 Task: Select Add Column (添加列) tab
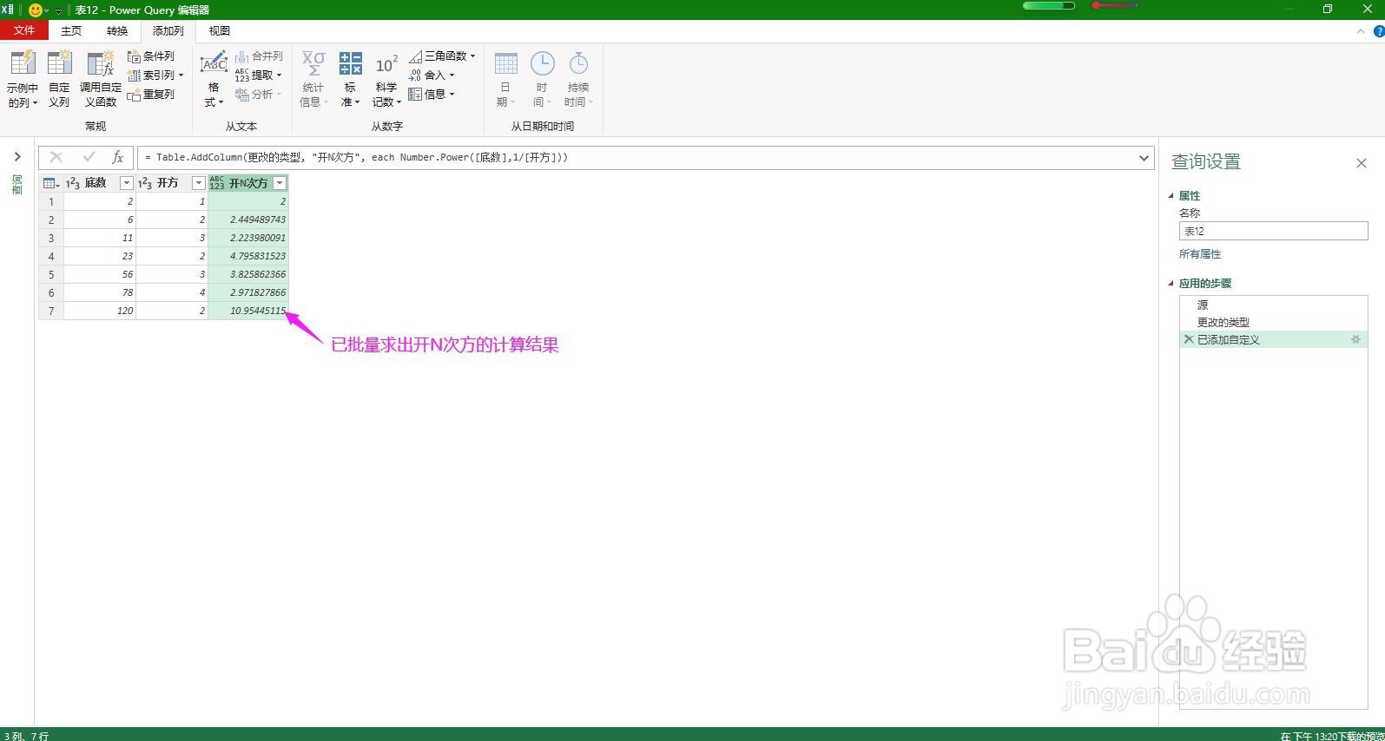click(x=168, y=31)
